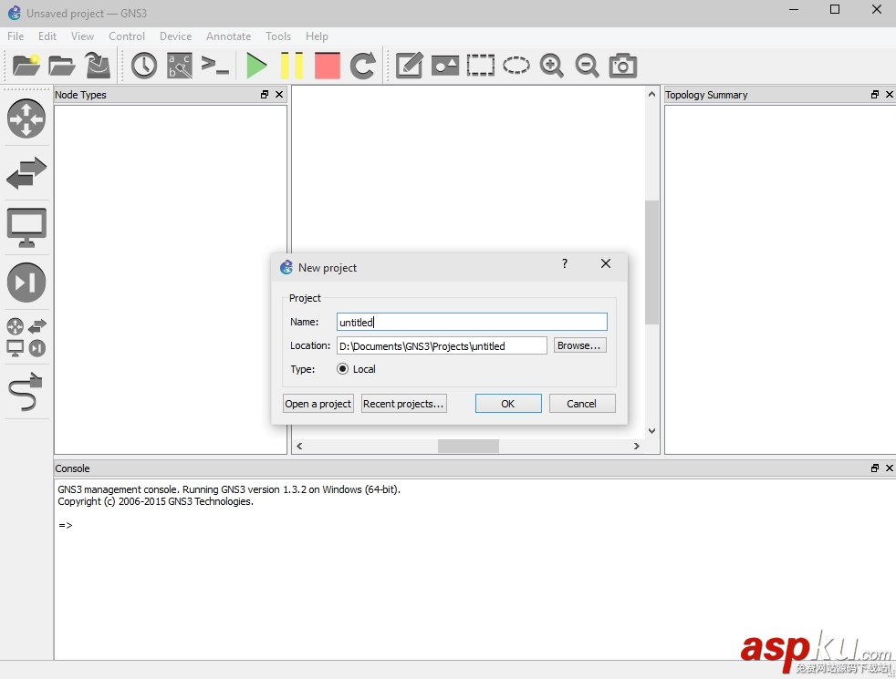Viewport: 896px width, 679px height.
Task: Click Open a project button
Action: coord(318,404)
